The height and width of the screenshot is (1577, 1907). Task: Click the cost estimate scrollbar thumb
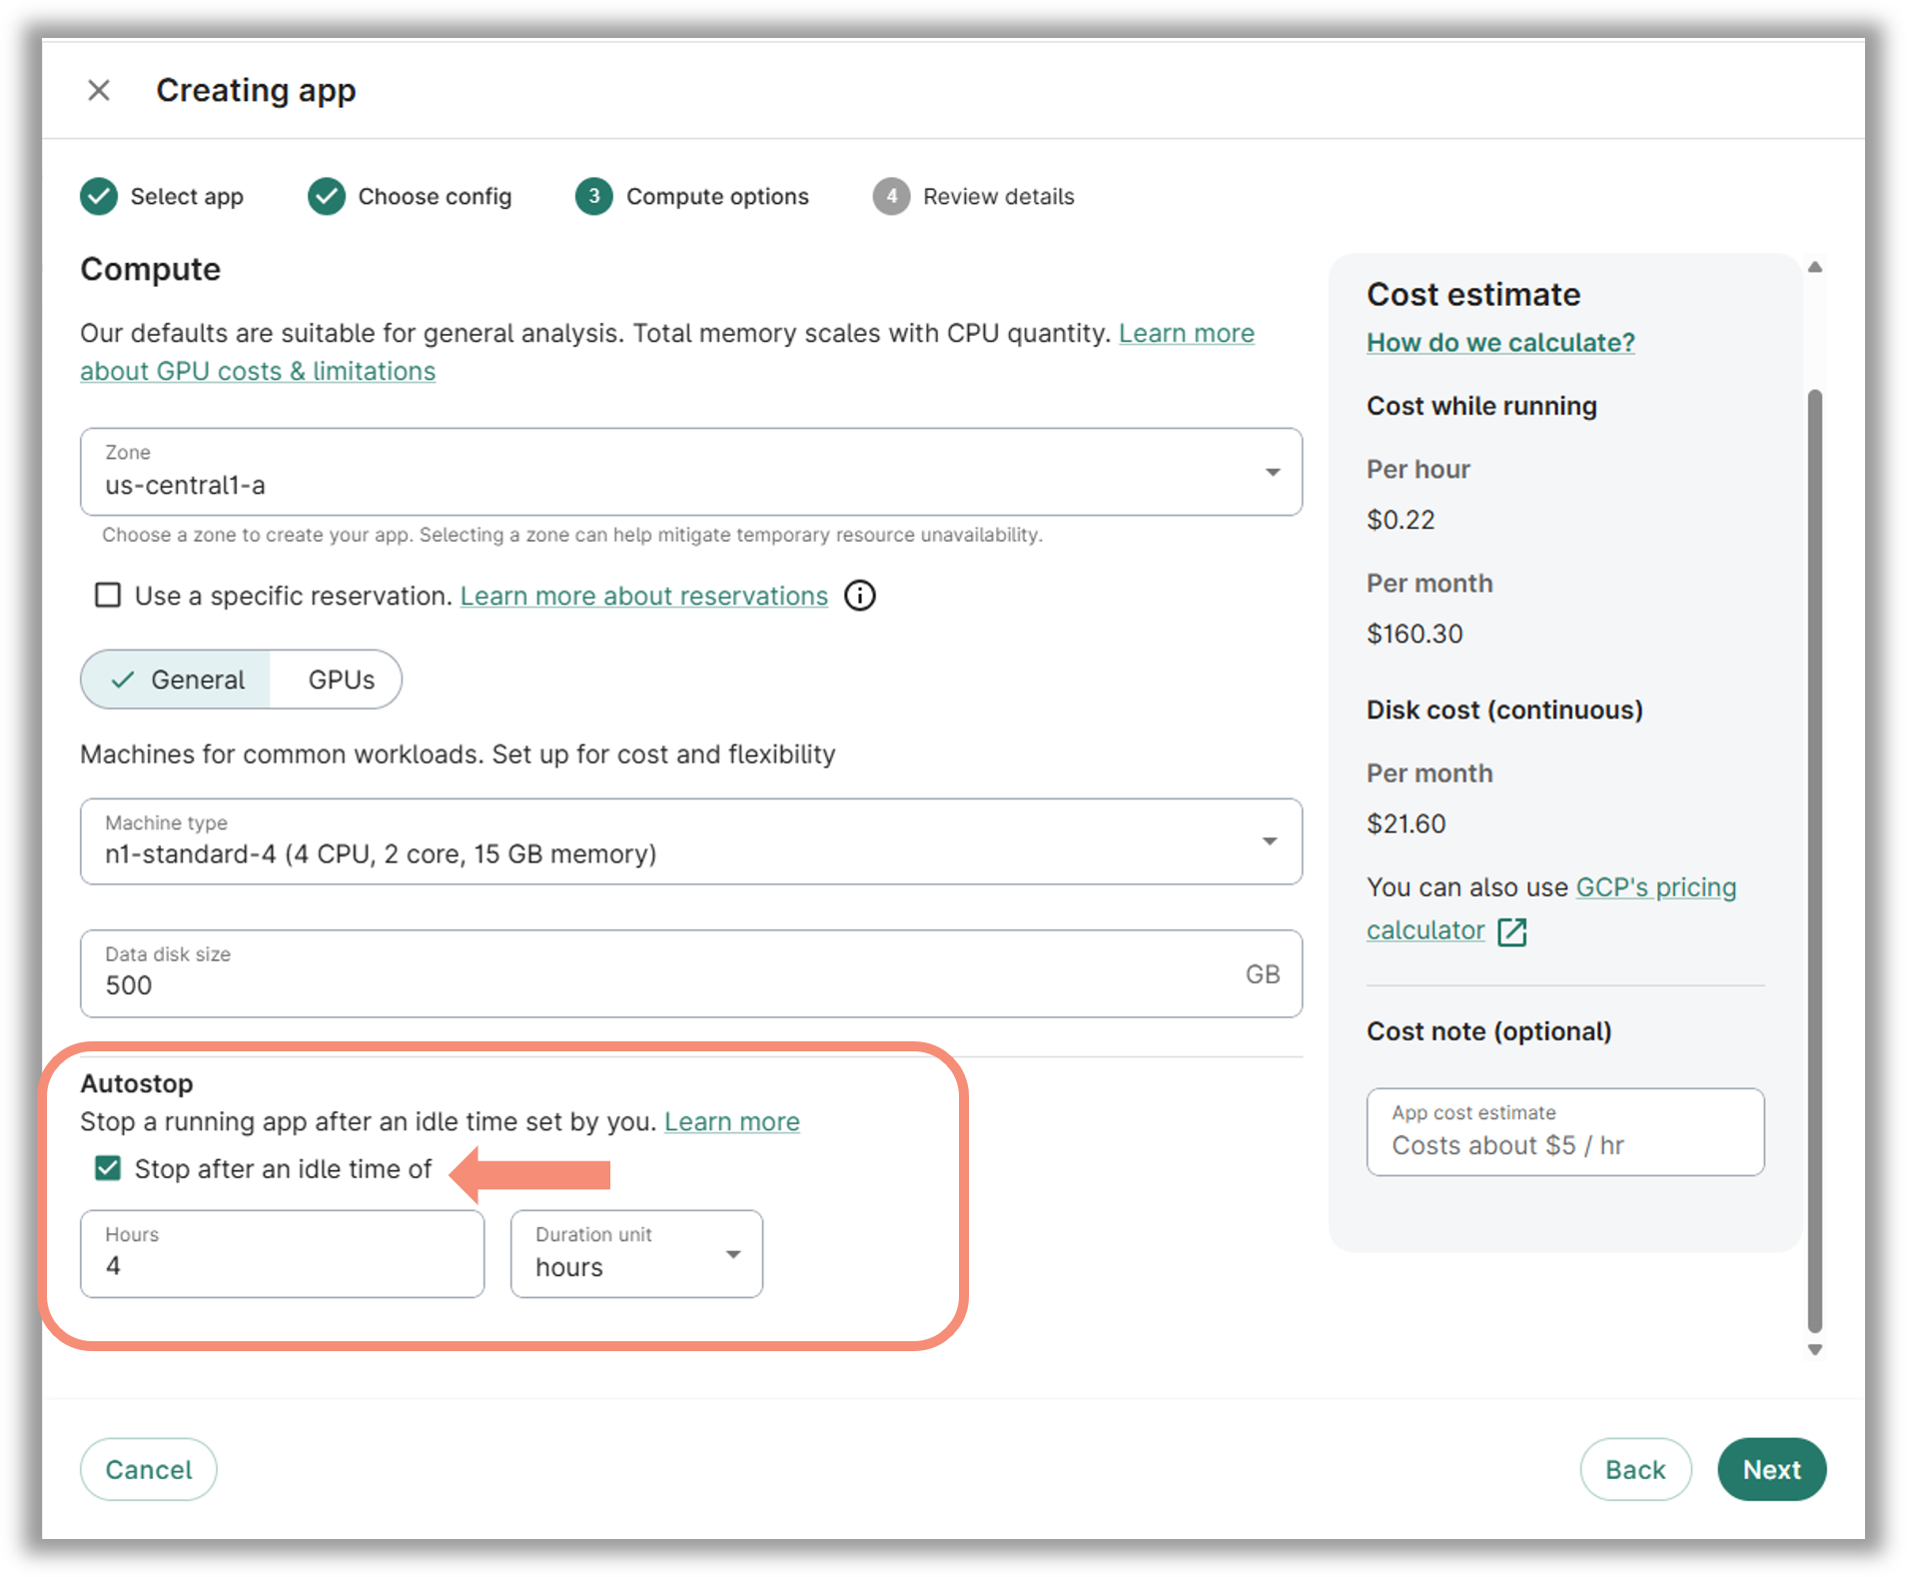(1815, 859)
